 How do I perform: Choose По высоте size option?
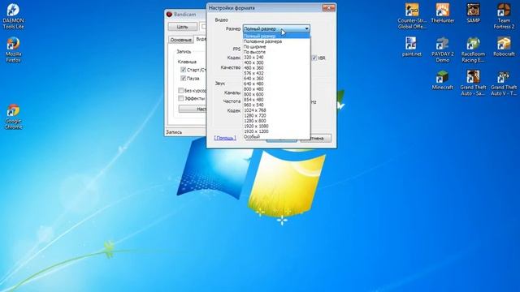(276, 52)
